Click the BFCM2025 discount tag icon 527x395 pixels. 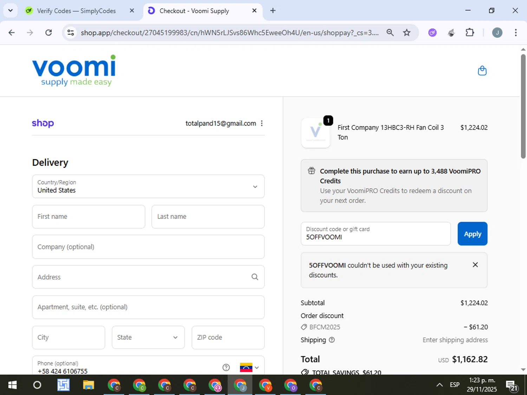[304, 327]
